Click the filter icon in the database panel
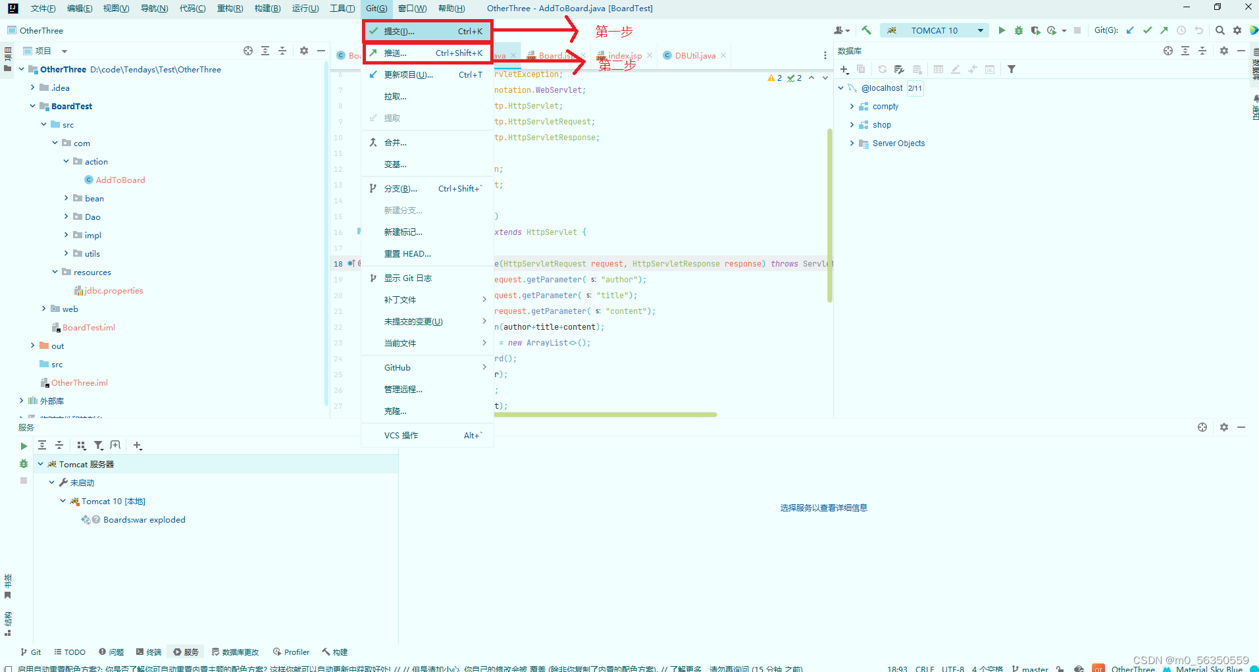1259x672 pixels. (1012, 68)
